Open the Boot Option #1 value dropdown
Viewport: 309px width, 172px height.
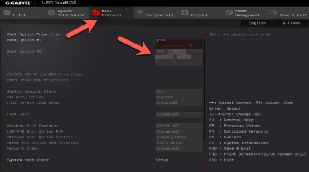179,43
